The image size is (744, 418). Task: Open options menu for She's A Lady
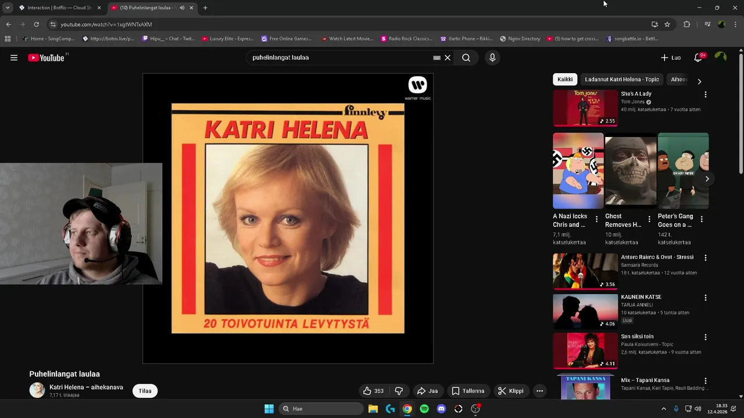(x=706, y=94)
